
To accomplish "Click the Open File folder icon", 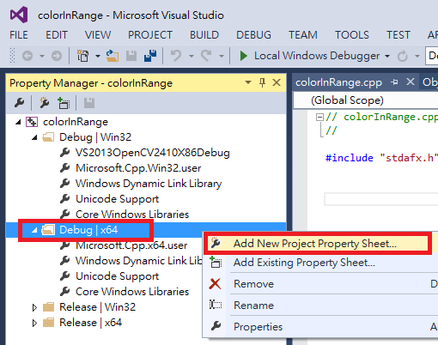I will pyautogui.click(x=113, y=56).
